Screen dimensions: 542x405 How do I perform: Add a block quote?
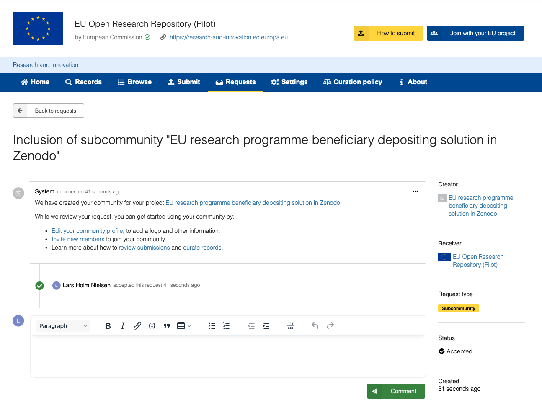pos(167,326)
